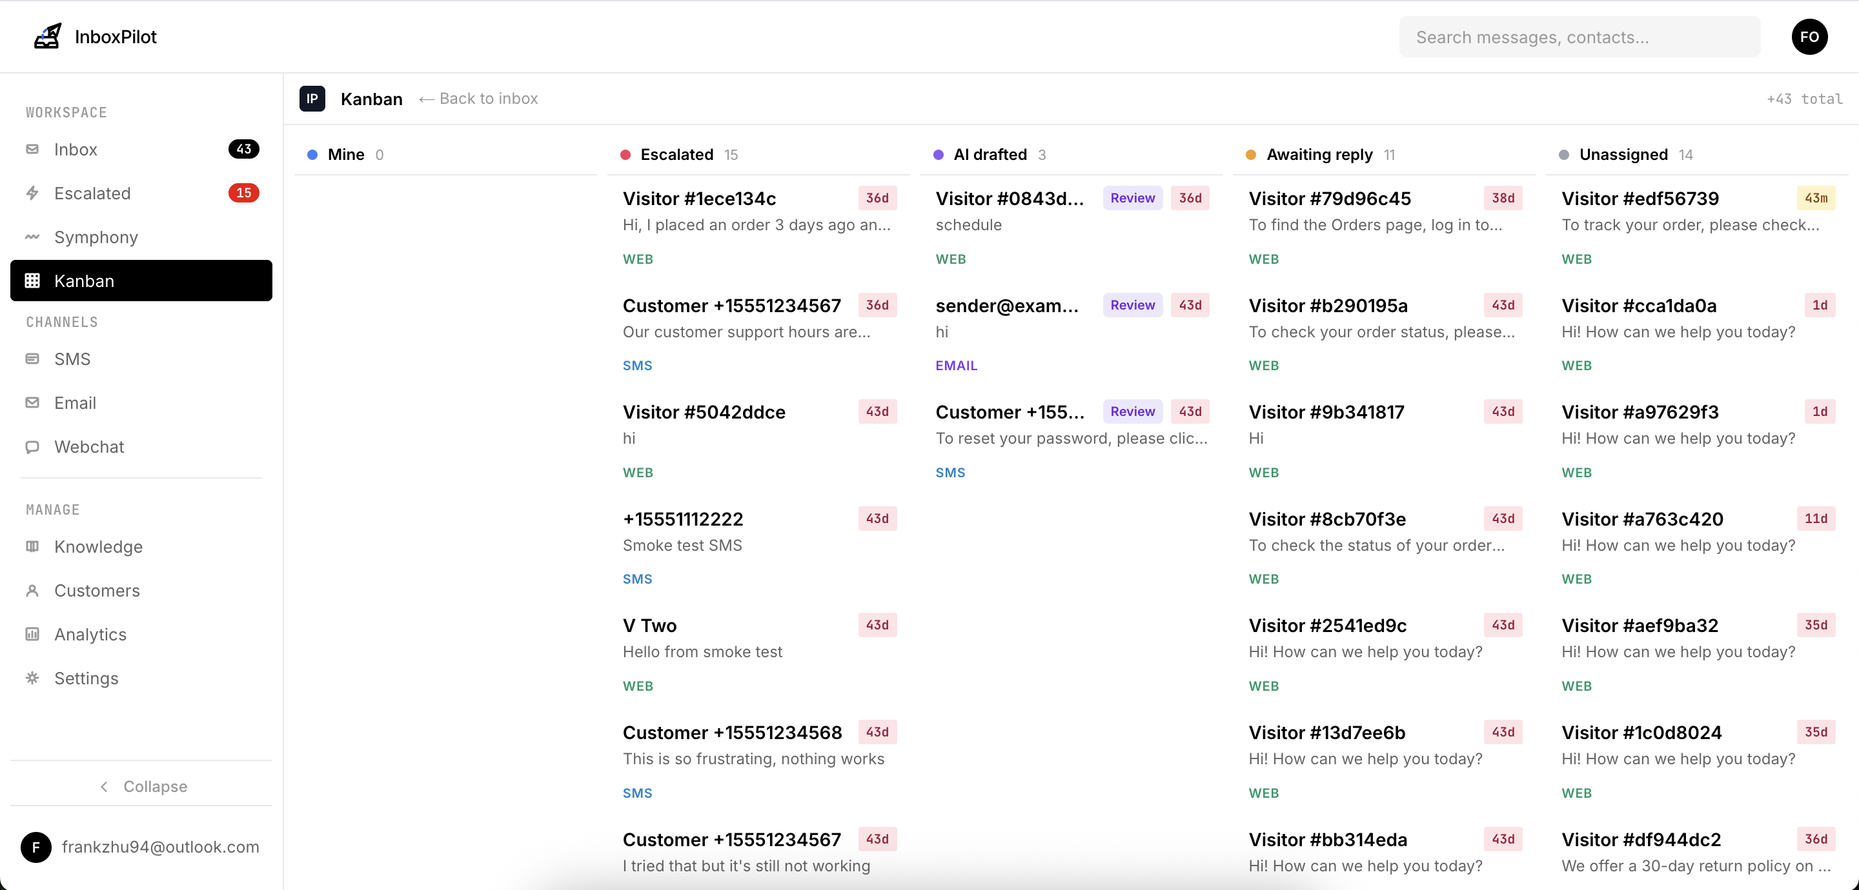Click the Kanban grid icon
Image resolution: width=1859 pixels, height=890 pixels.
click(32, 281)
